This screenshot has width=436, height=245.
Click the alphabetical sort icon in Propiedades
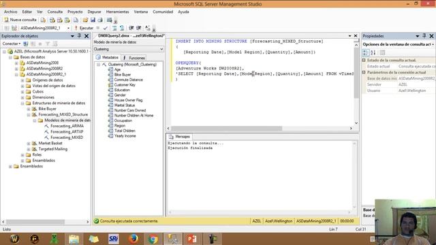click(373, 52)
